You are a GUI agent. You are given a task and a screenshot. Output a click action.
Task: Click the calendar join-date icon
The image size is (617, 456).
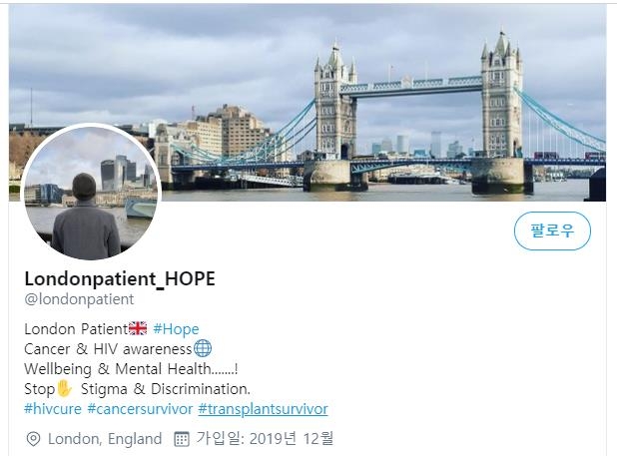pos(182,439)
